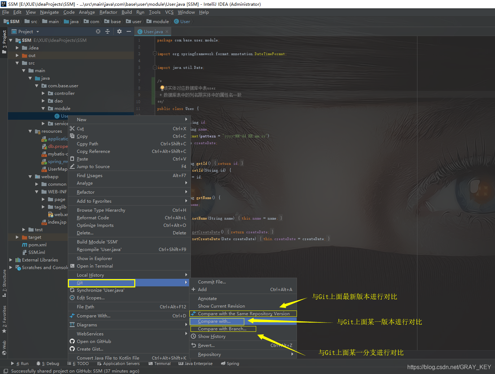Open the Web side tool window
Image resolution: width=495 pixels, height=374 pixels.
tap(4, 347)
